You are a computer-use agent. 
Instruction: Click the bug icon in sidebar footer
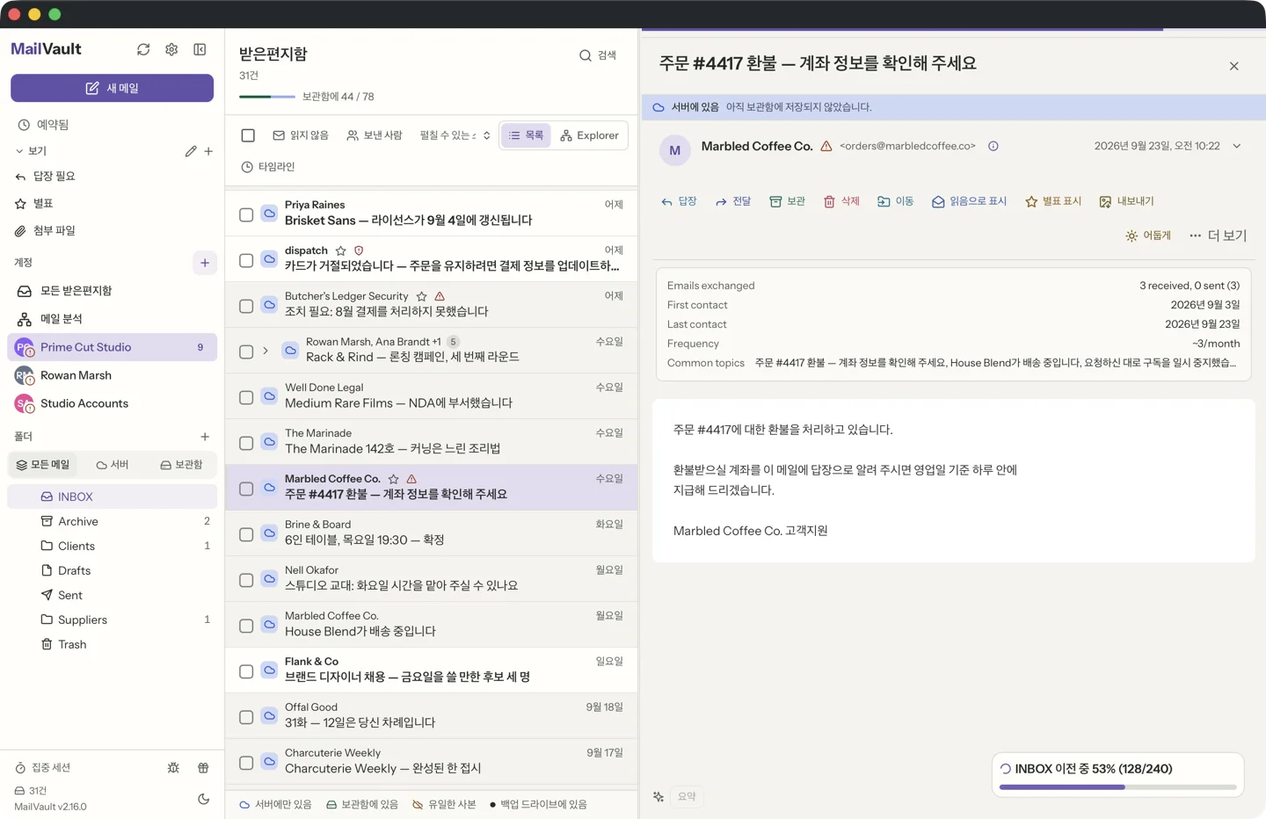pyautogui.click(x=173, y=768)
